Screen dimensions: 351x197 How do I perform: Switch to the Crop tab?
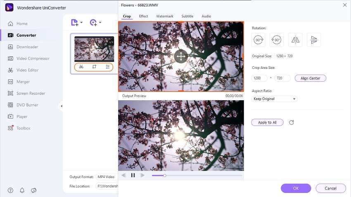point(127,16)
